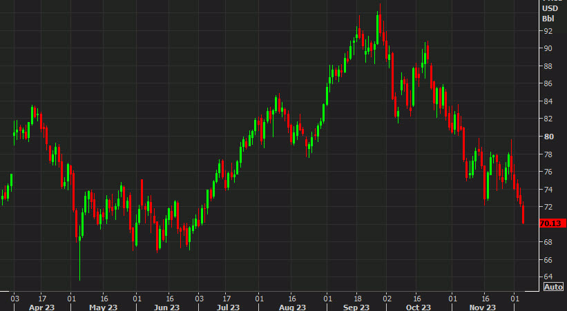Click the 72 price axis label
The height and width of the screenshot is (311, 567).
click(548, 207)
